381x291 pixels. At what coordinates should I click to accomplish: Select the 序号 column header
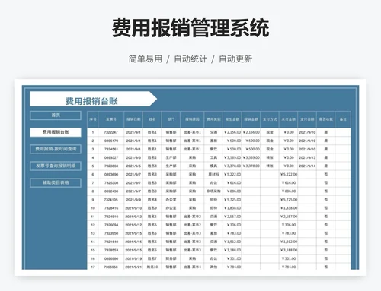[x=93, y=119]
